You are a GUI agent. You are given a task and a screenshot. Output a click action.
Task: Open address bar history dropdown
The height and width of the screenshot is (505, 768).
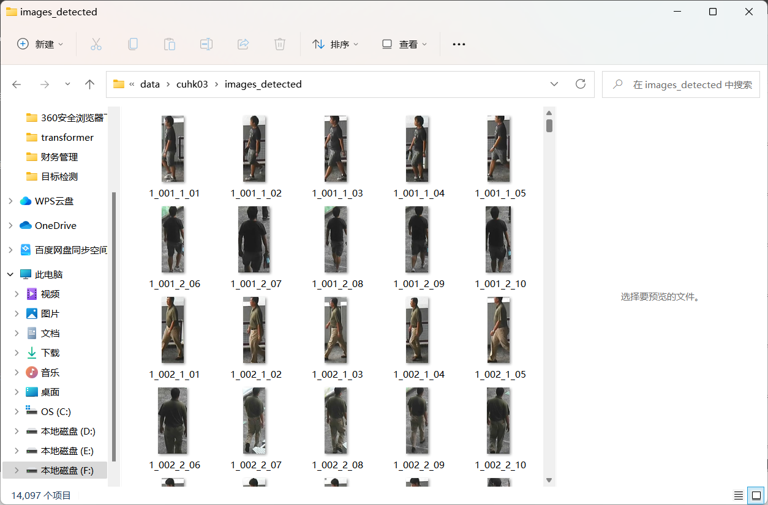tap(554, 84)
